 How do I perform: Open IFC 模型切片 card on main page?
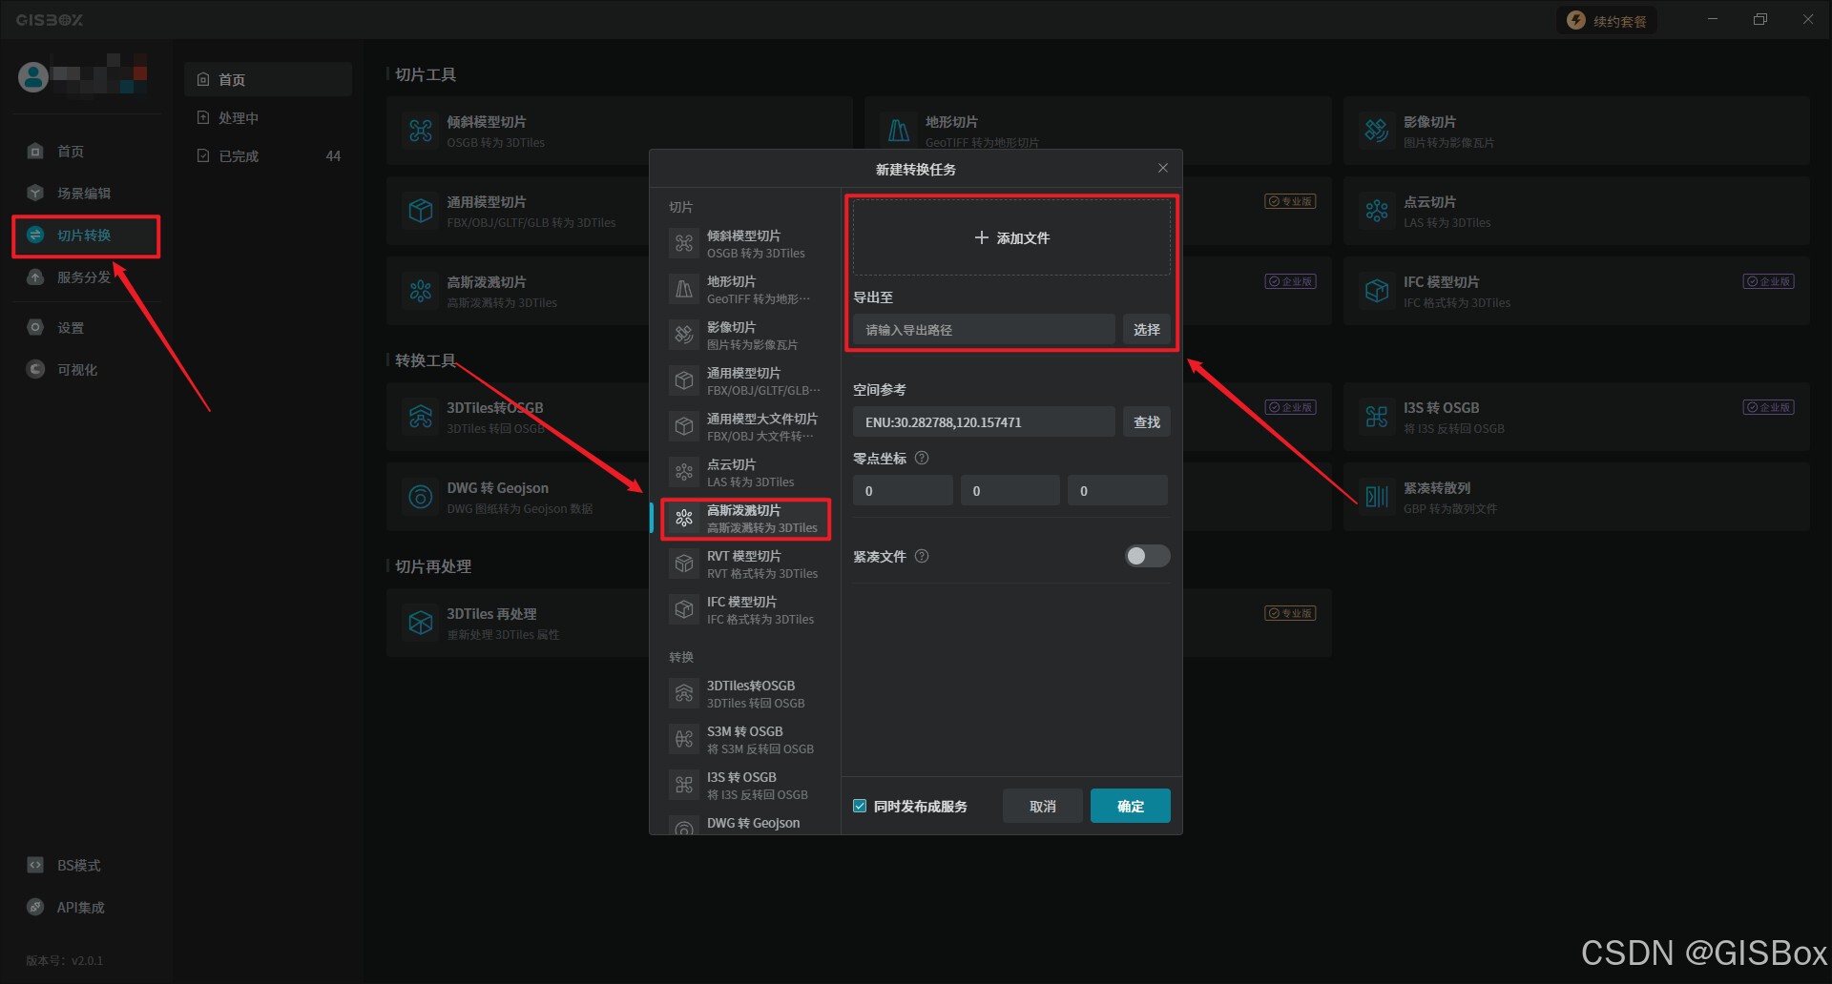pos(1576,291)
